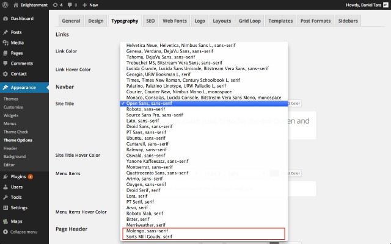Viewport: 391px width, 244px height.
Task: Choose Yanone Kaffeesatz, sans-serif option
Action: [204, 161]
